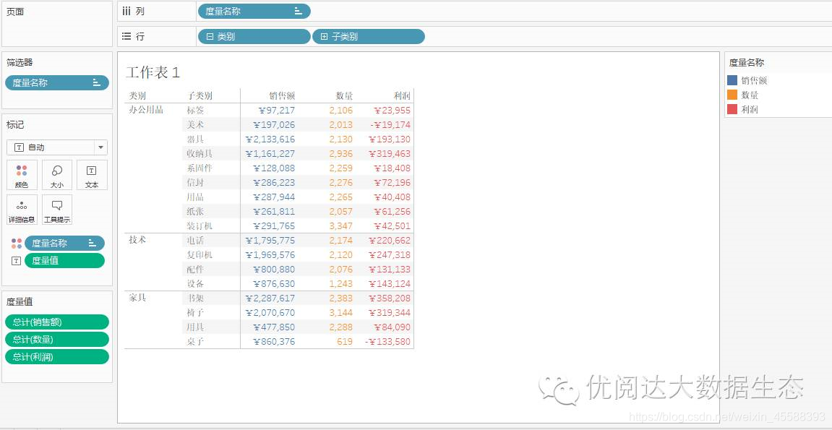This screenshot has width=832, height=430.
Task: Select the 子类别 pill on the rows shelf
Action: (x=369, y=37)
